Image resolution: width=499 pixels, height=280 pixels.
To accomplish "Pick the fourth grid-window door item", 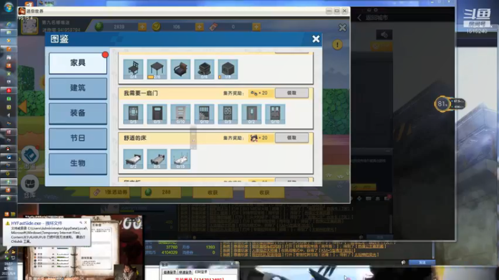I will click(x=204, y=114).
